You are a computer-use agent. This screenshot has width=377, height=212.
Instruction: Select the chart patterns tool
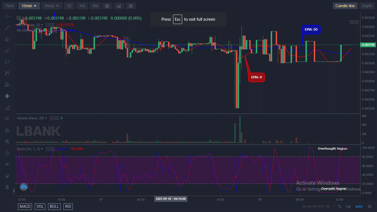pos(7,73)
